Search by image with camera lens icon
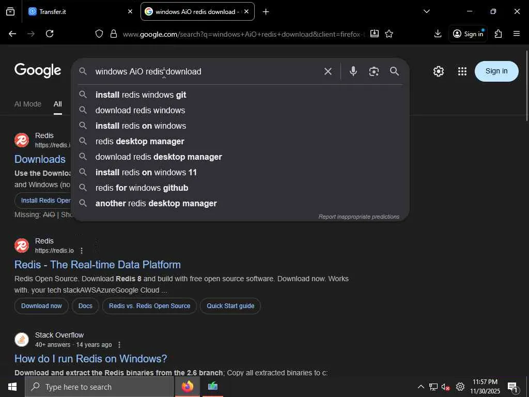Screen dimensions: 529x397 (374, 71)
